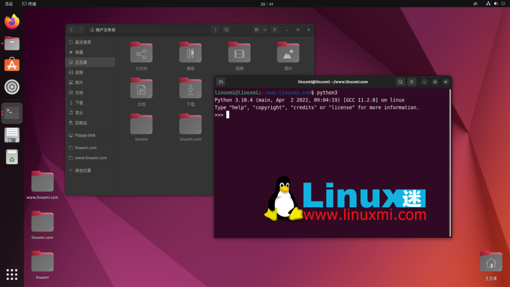The image size is (510, 287).
Task: Select Floppy Disk in sidebar
Action: [x=90, y=135]
